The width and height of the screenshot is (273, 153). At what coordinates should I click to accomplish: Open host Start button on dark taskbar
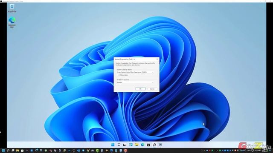(x=3, y=150)
